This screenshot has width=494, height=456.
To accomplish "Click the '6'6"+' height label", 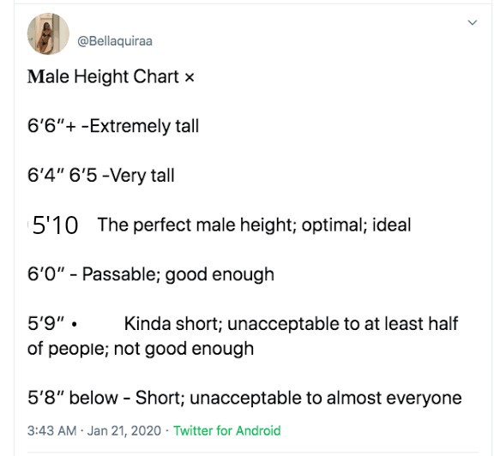I will point(51,126).
